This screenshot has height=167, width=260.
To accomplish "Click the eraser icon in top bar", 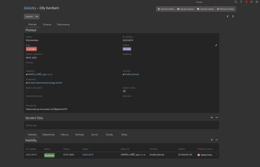I will click(x=256, y=2).
